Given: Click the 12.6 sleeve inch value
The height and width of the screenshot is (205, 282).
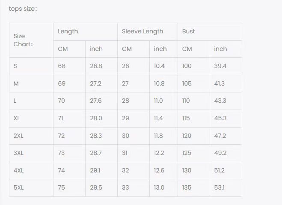Looking at the screenshot, I should point(159,170).
